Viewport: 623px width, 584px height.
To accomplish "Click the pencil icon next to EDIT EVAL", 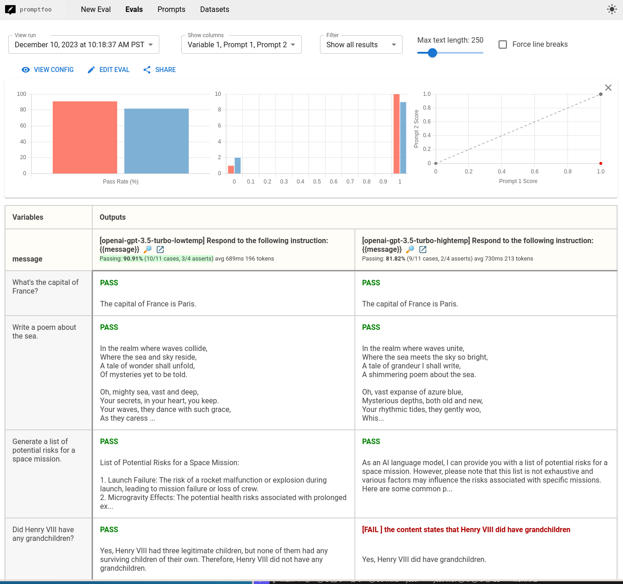I will pos(91,70).
